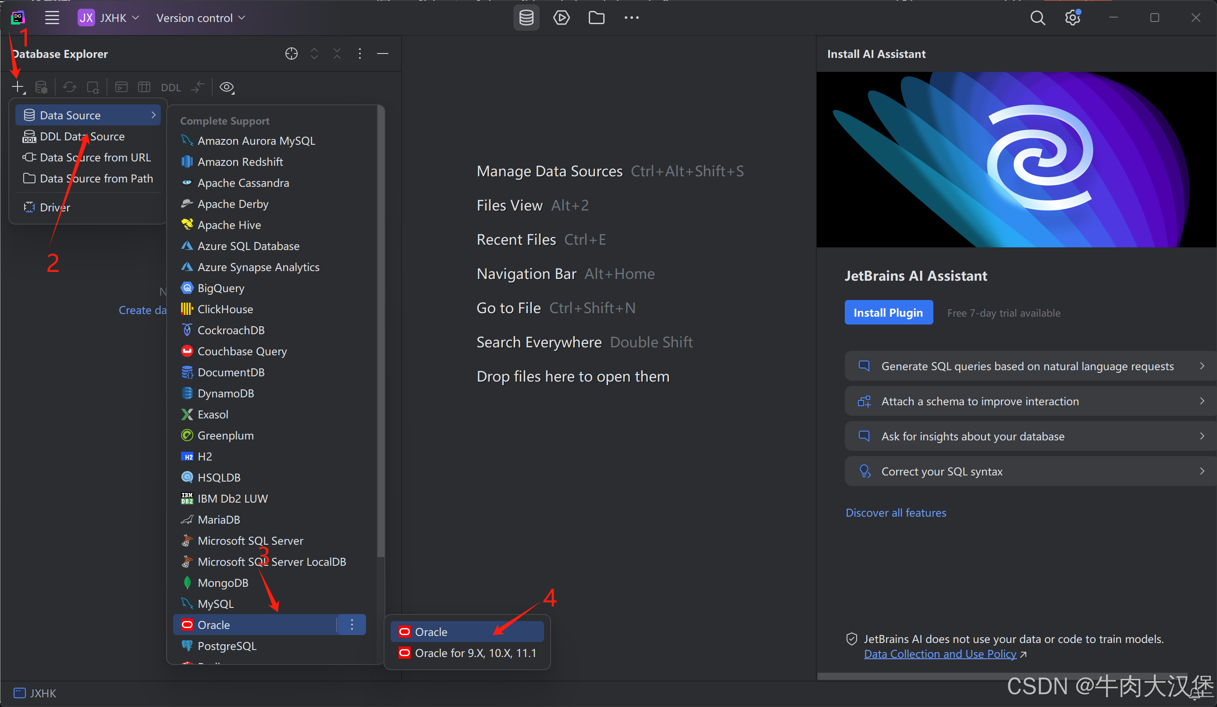This screenshot has height=707, width=1217.
Task: Open the JXHK project dropdown
Action: tap(109, 18)
